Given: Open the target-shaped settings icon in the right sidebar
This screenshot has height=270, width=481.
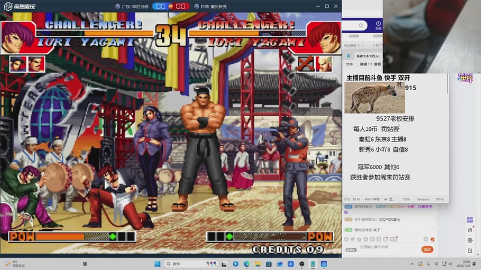Looking at the screenshot, I should (x=470, y=241).
